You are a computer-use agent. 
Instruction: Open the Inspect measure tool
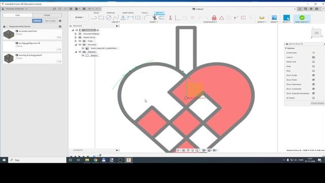(x=262, y=18)
